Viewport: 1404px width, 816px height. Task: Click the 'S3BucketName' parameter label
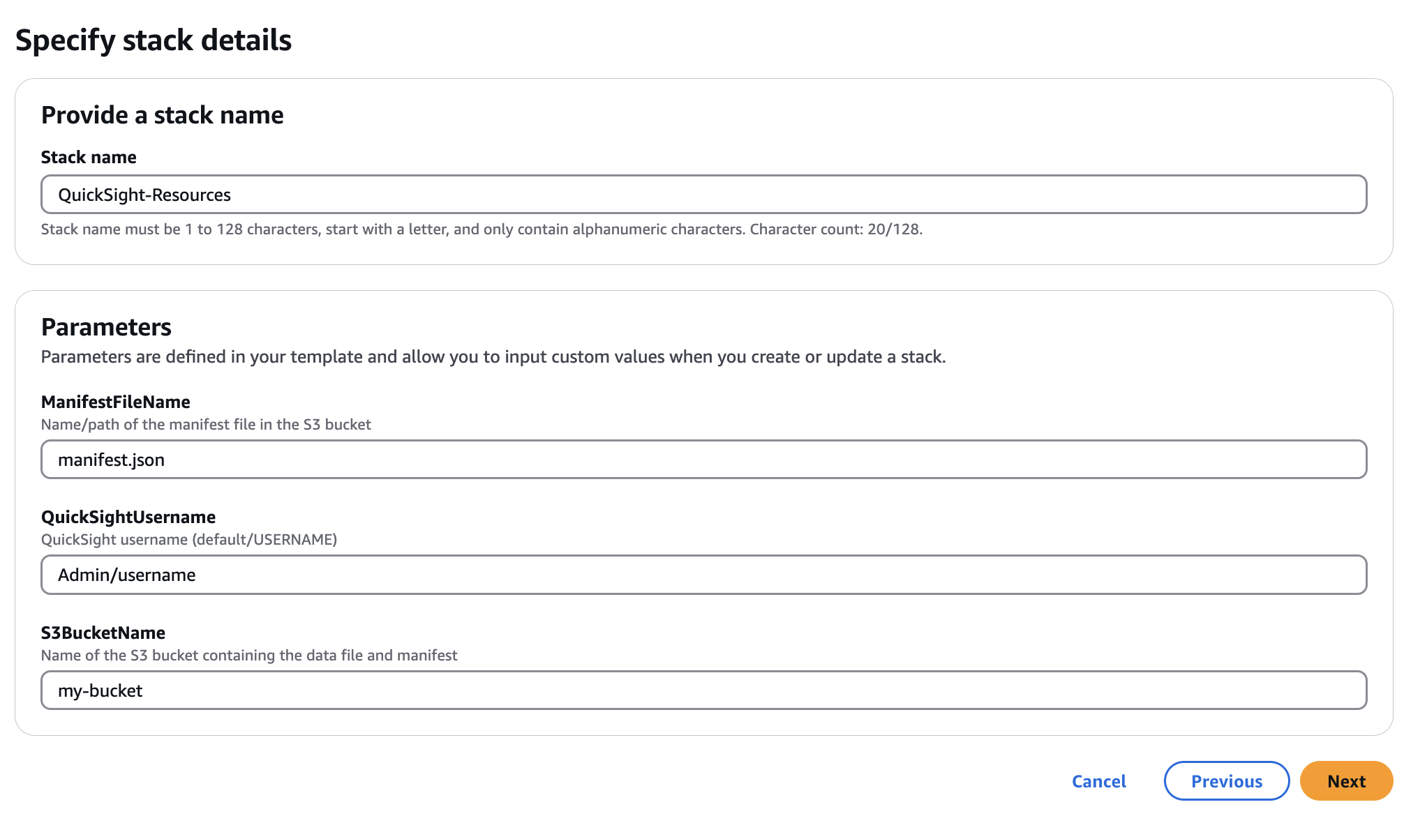[103, 633]
